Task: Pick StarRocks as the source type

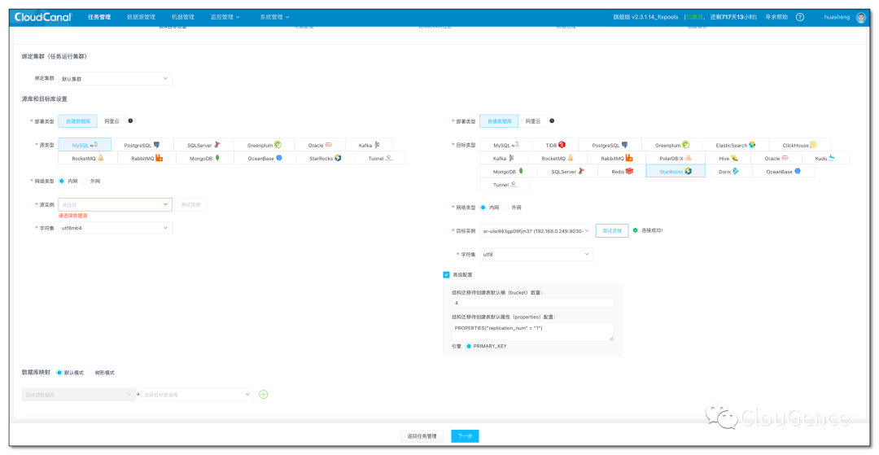Action: [x=325, y=158]
